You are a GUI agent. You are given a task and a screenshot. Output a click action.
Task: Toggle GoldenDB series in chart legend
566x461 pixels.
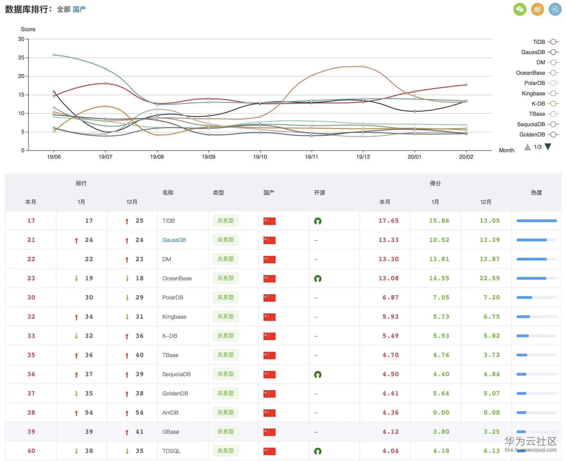click(539, 134)
